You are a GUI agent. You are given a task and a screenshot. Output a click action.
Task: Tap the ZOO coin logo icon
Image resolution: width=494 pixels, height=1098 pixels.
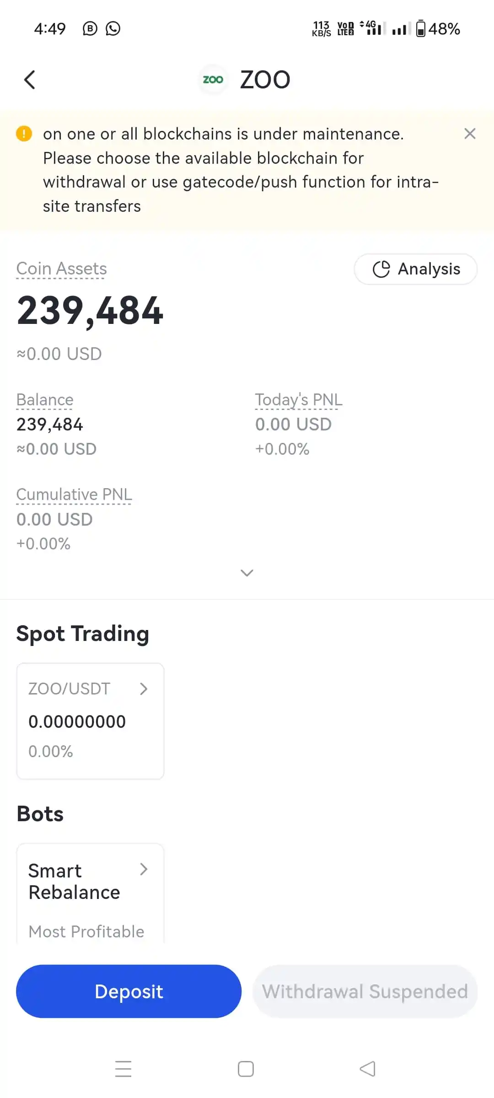(x=213, y=80)
